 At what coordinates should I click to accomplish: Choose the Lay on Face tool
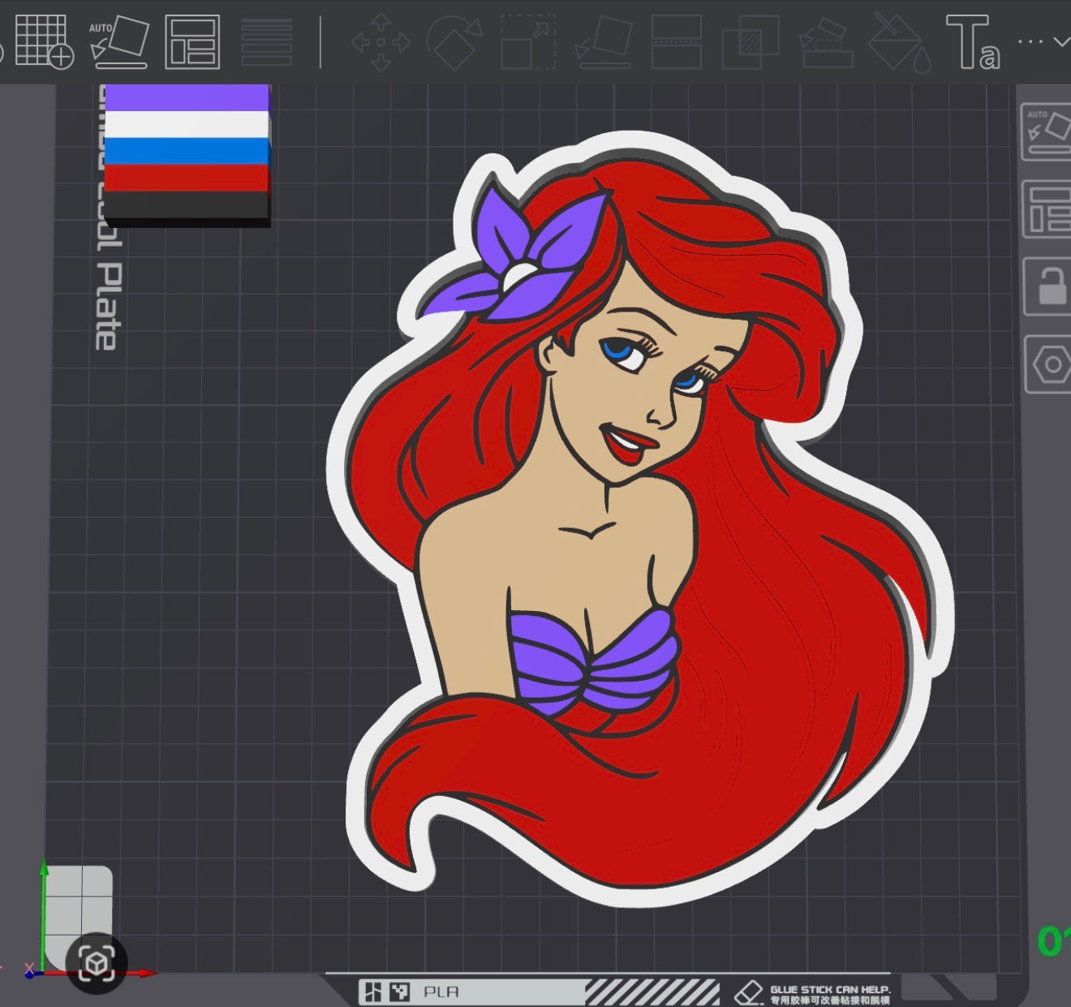604,42
